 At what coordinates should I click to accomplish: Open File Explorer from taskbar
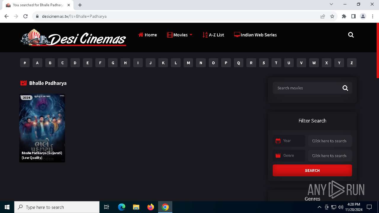136,207
